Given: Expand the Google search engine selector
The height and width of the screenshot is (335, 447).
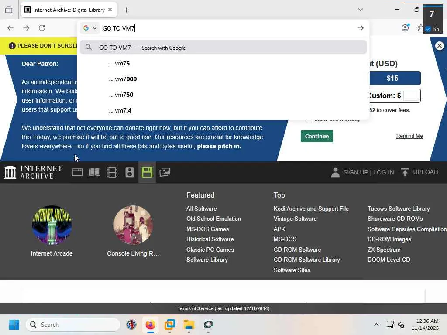Looking at the screenshot, I should (90, 28).
